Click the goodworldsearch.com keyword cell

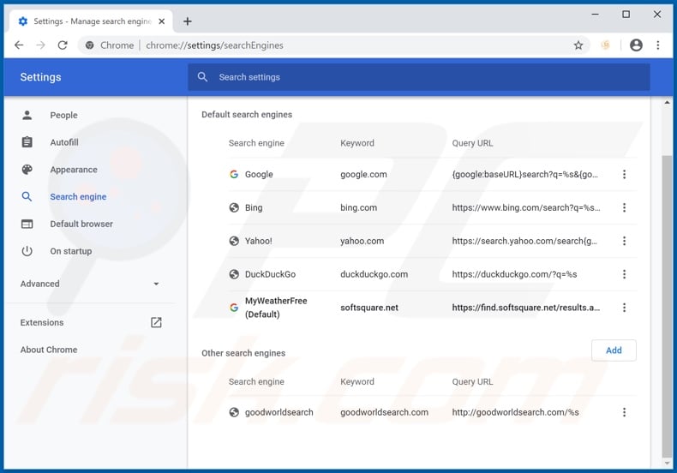coord(384,412)
